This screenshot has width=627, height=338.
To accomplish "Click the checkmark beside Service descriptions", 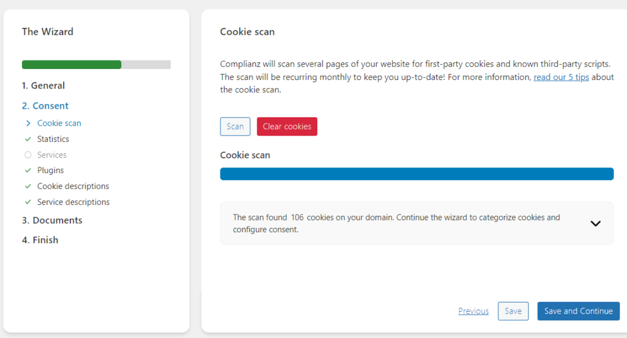I will coord(28,202).
